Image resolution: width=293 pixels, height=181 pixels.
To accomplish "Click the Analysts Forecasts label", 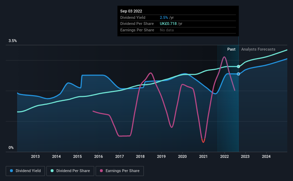I will 258,49.
